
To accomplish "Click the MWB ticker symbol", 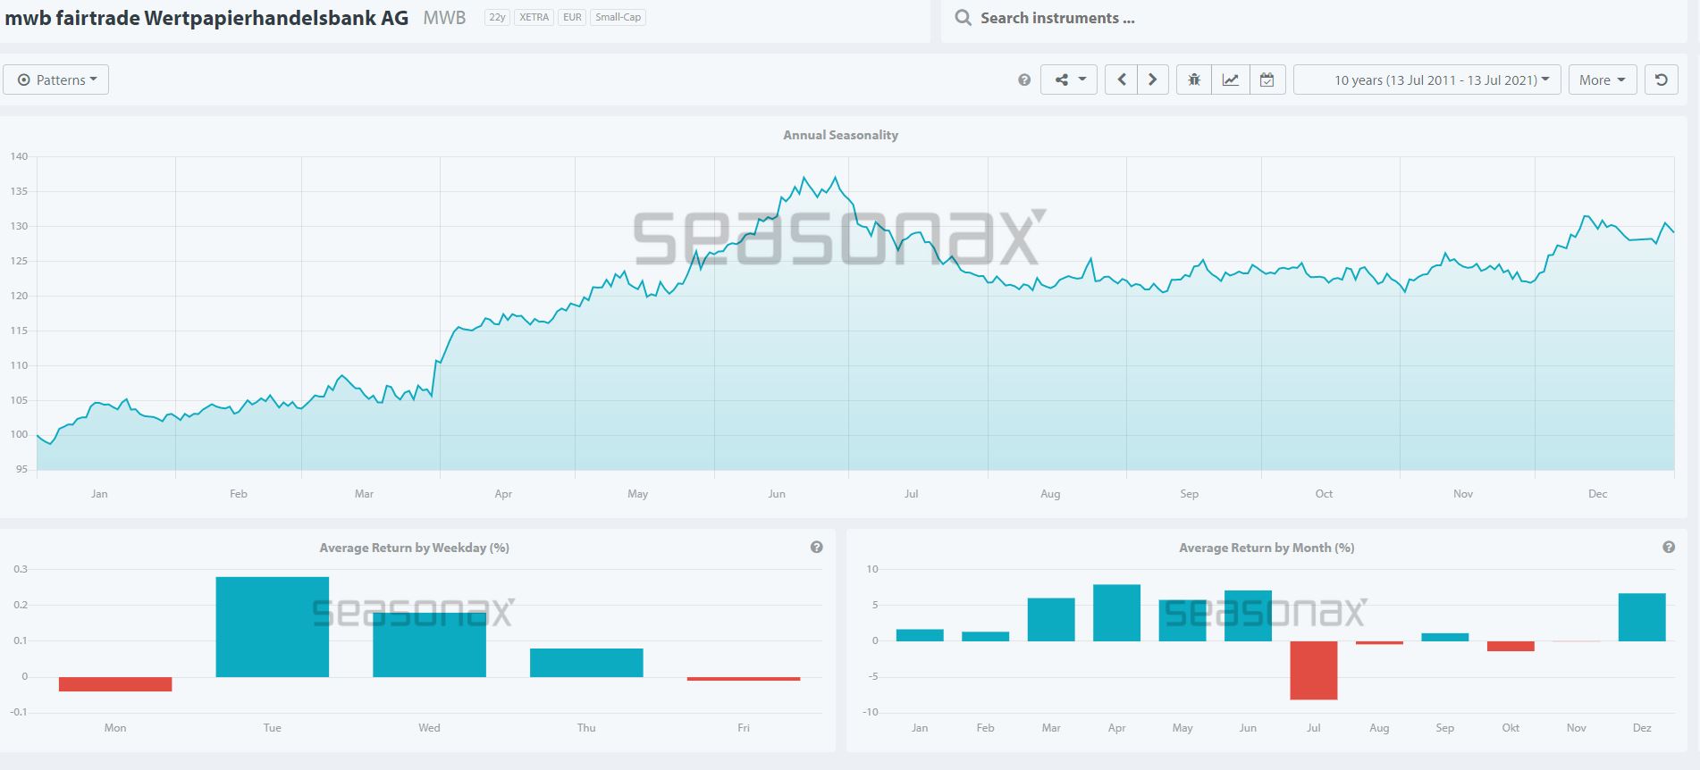I will click(x=444, y=18).
